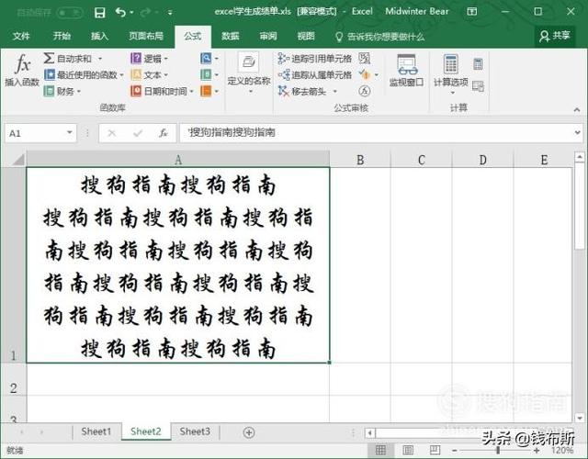Save the workbook with the floppy icon

point(100,13)
